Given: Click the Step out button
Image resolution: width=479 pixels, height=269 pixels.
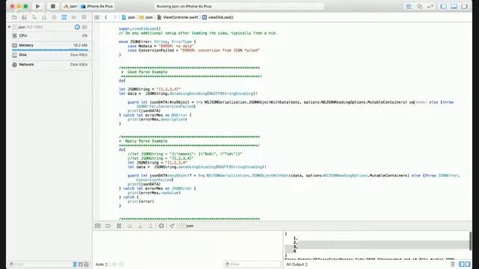Looking at the screenshot, I should tap(150, 226).
